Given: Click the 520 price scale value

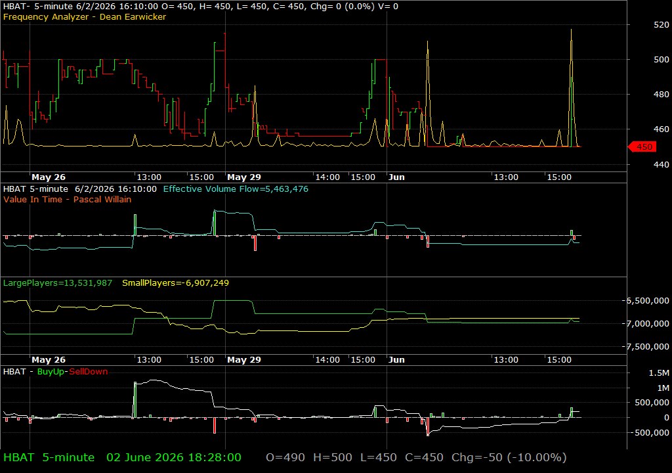Looking at the screenshot, I should 661,24.
